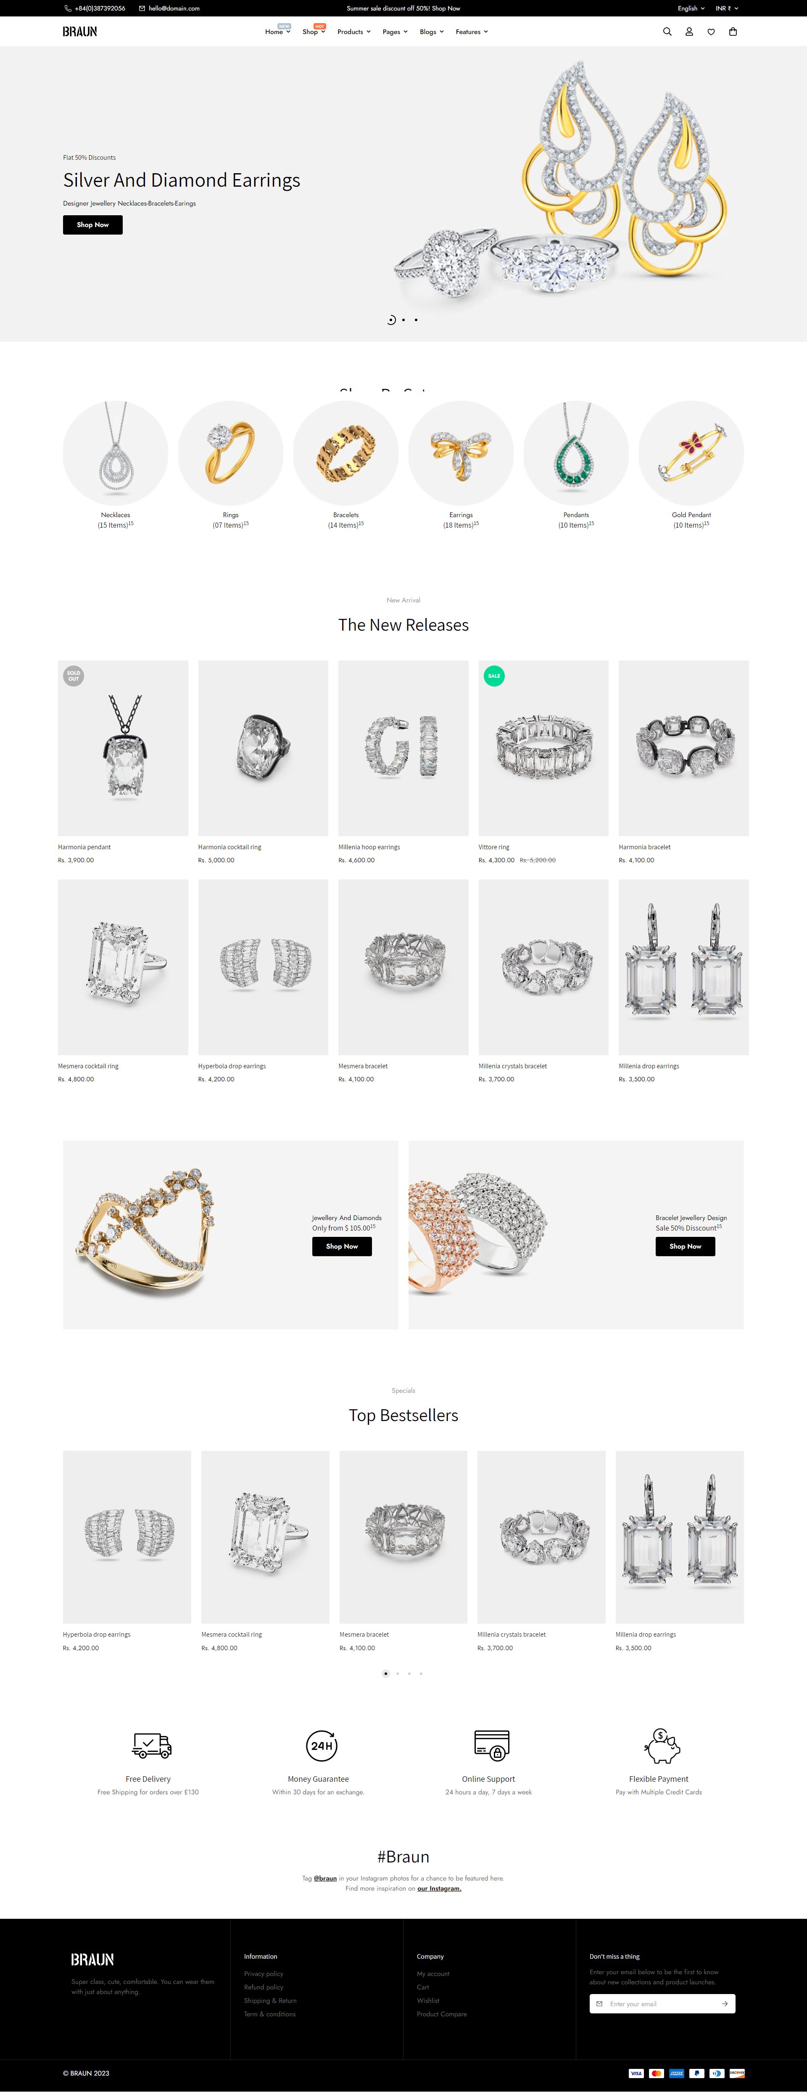Screen dimensions: 807x2092
Task: Select the second hero slider dot
Action: pos(403,320)
